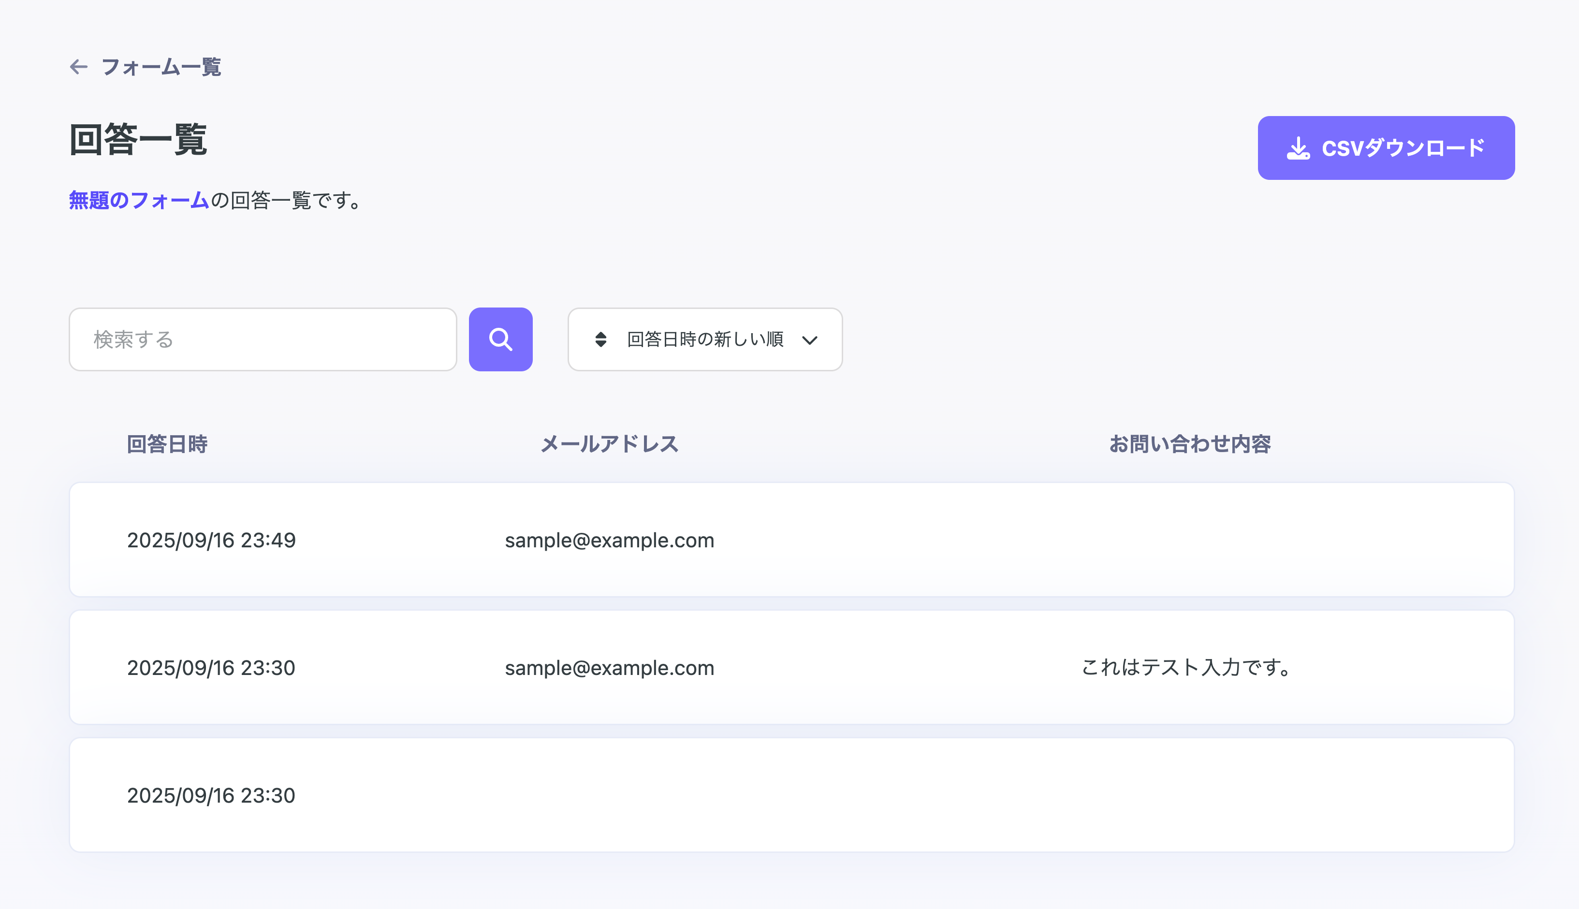Click the magnifying glass search icon
This screenshot has height=909, width=1579.
pos(500,339)
